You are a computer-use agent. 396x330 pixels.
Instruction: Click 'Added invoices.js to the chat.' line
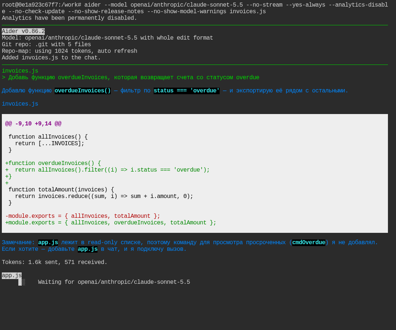pos(51,58)
